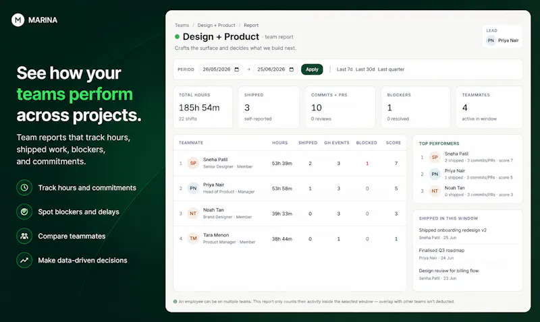Click SP avatar in Top Performers
The width and height of the screenshot is (540, 322).
[435, 157]
